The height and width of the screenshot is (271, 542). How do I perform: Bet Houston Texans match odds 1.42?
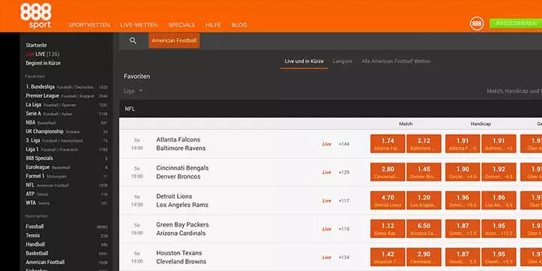[x=388, y=257]
